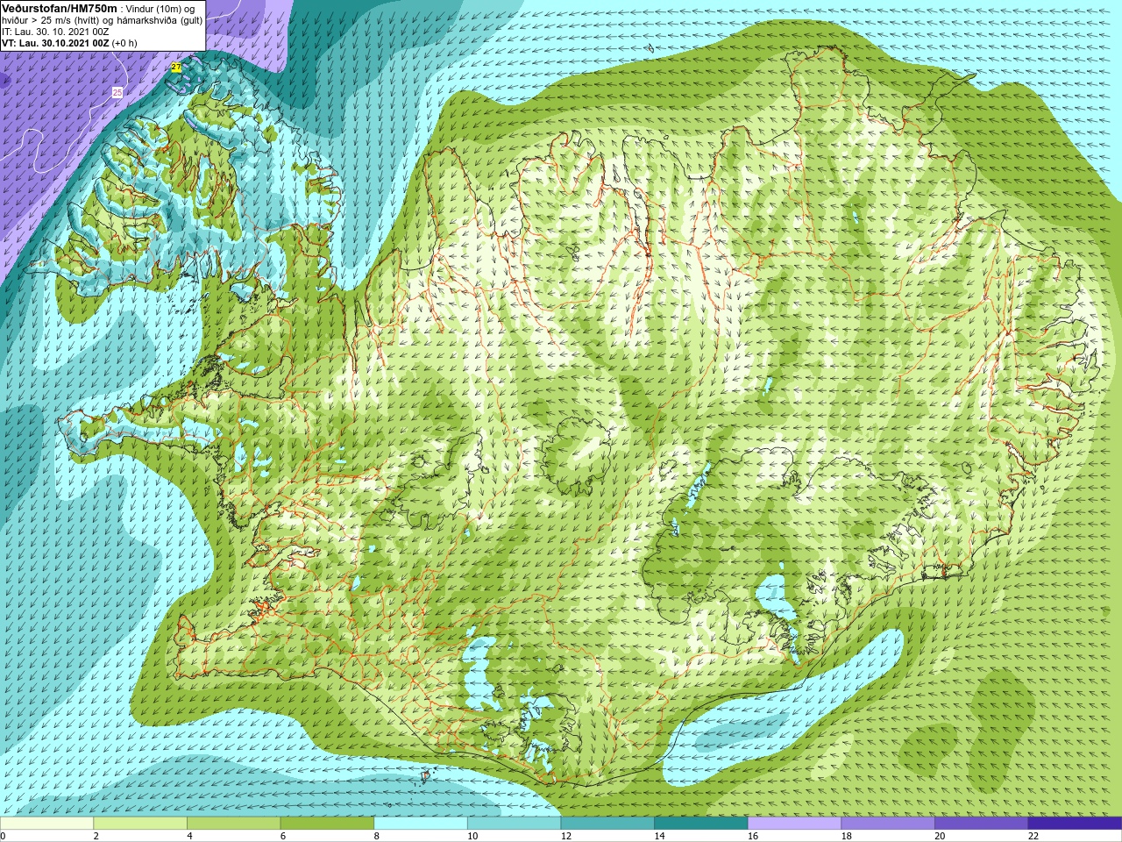Click the legend swatch between 20 and 22
The width and height of the screenshot is (1122, 842).
981,824
